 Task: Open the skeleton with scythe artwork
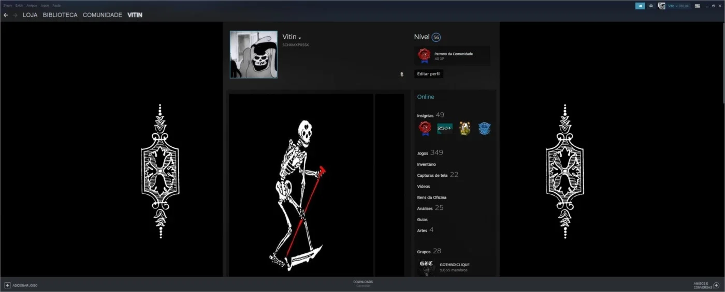click(x=301, y=185)
